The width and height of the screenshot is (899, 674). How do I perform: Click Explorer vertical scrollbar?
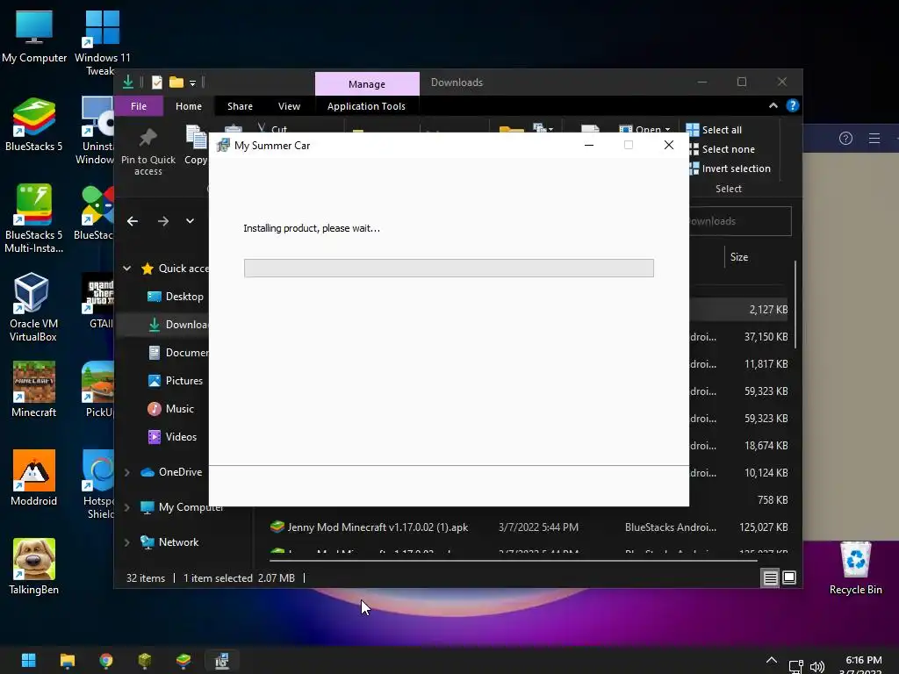(x=795, y=305)
